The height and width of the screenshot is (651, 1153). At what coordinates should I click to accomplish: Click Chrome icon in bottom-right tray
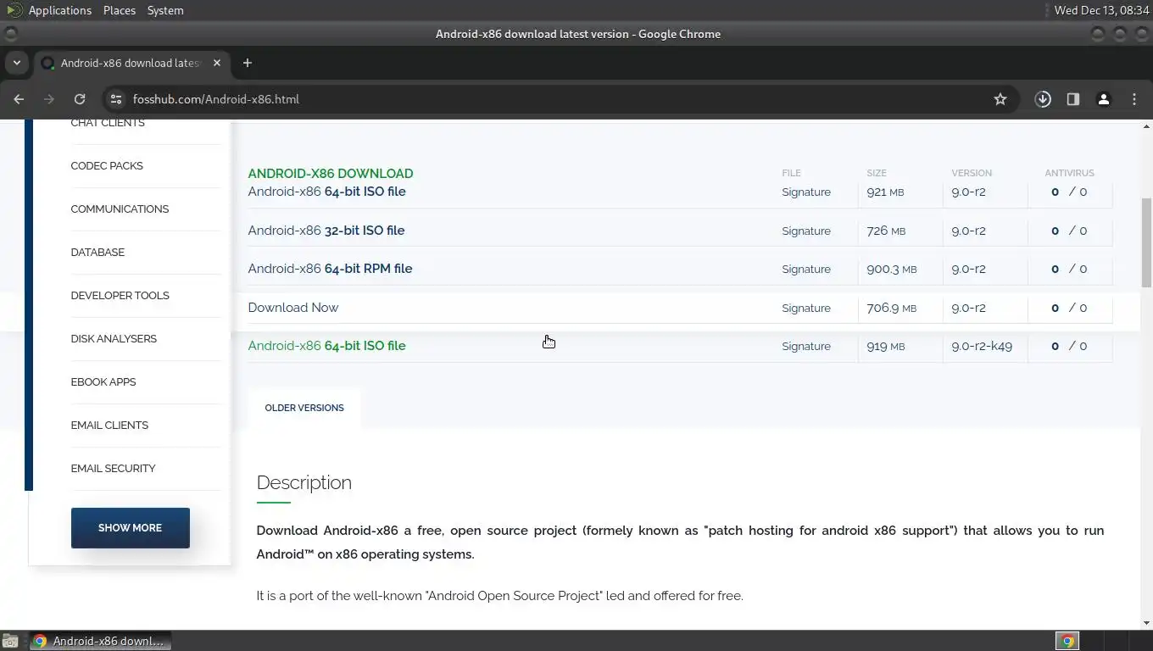point(1067,641)
